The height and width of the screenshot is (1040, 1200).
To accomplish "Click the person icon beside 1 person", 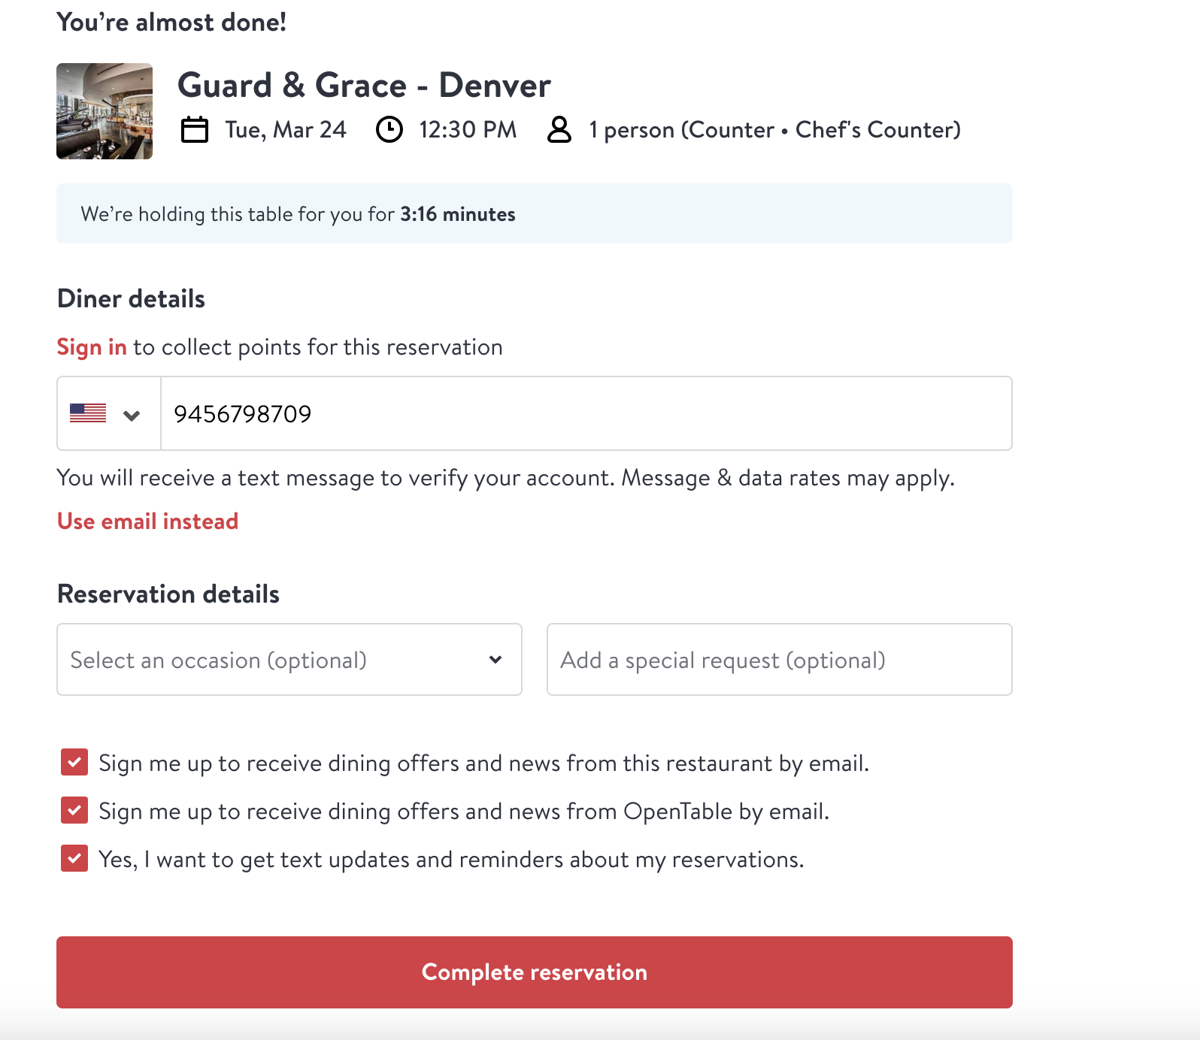I will (x=559, y=129).
